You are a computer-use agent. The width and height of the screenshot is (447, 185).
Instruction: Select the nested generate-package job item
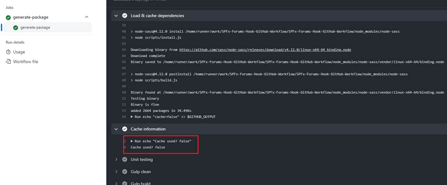35,28
